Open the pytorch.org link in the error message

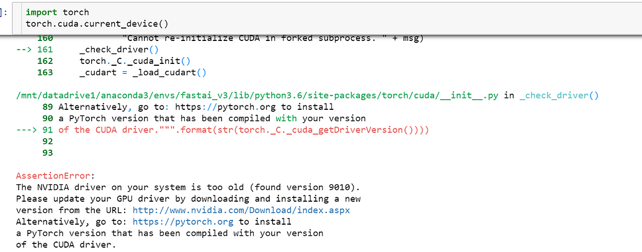pos(184,221)
